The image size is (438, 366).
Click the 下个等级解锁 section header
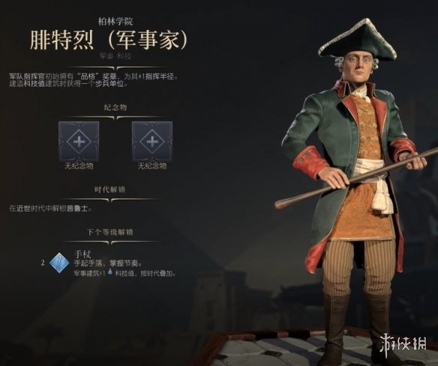pos(109,232)
